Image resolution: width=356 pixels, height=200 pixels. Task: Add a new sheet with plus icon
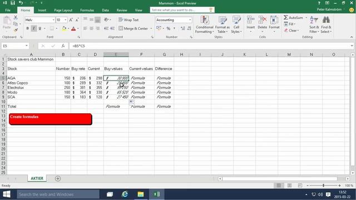pos(58,178)
